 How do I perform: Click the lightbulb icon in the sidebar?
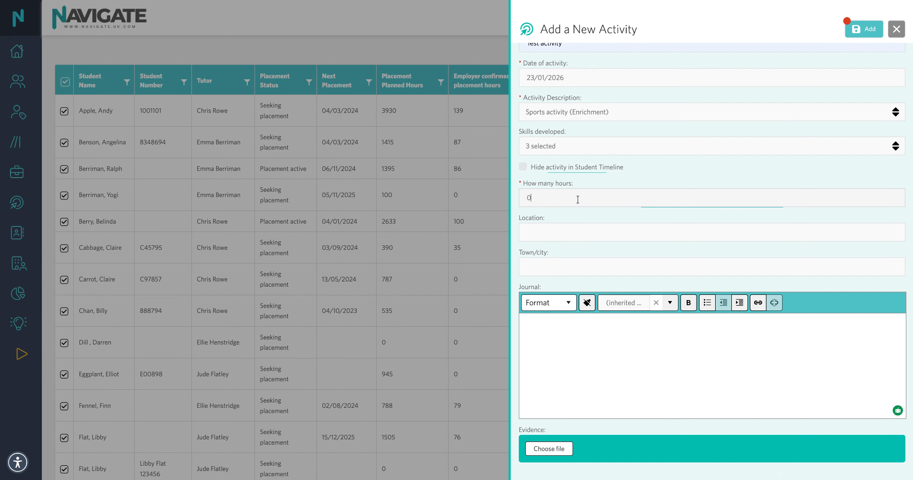tap(17, 323)
